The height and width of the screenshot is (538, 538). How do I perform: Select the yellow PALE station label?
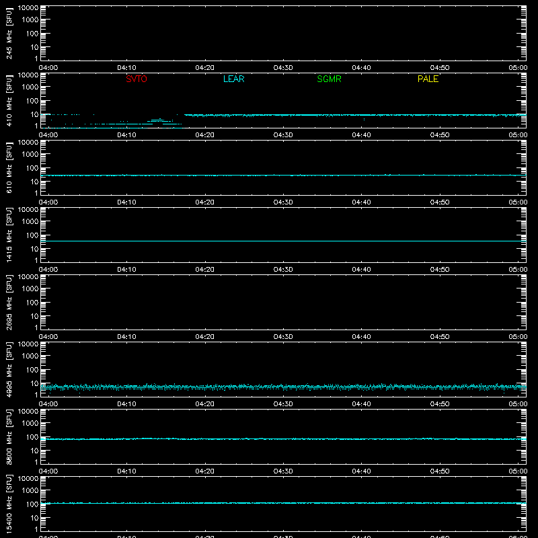coord(428,79)
